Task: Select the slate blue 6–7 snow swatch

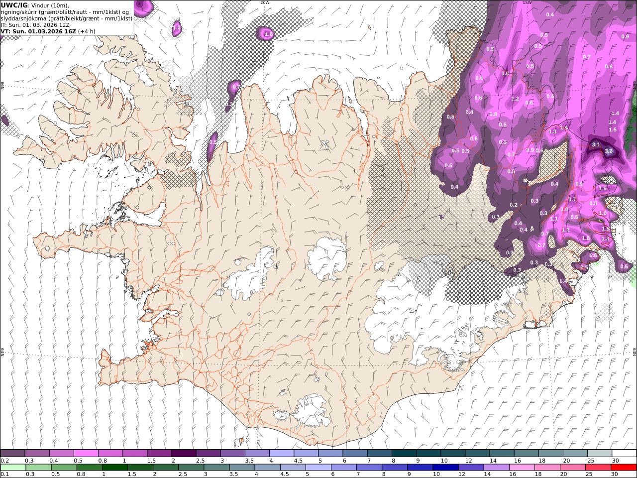Action: 355,453
